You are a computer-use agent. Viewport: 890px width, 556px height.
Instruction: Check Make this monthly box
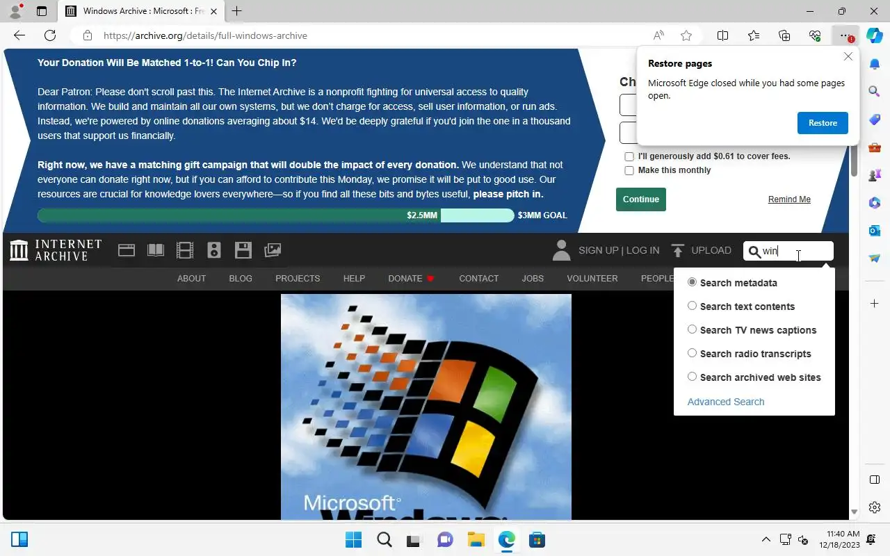coord(629,170)
